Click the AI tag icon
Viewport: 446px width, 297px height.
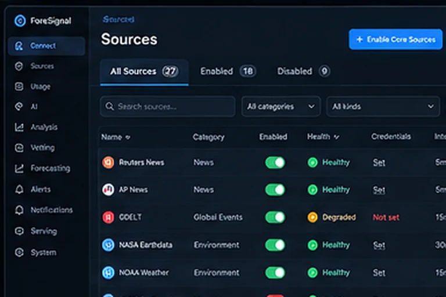point(19,107)
